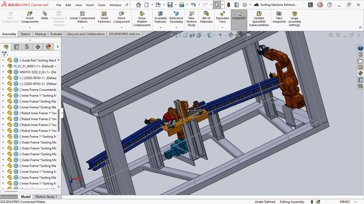Click the Rebuild traffic light icon

point(229,5)
